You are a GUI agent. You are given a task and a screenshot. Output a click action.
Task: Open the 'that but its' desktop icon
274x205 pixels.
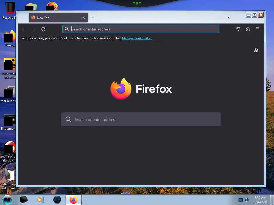point(8,94)
